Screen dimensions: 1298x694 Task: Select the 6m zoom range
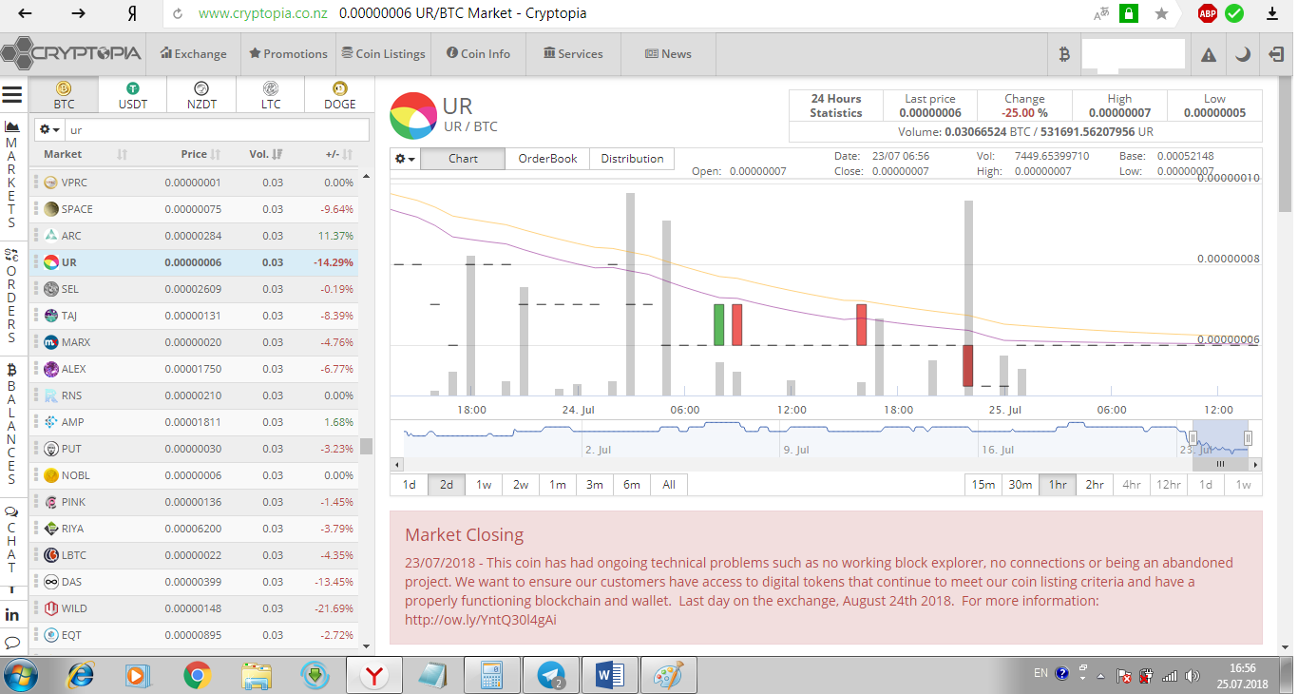pyautogui.click(x=632, y=485)
